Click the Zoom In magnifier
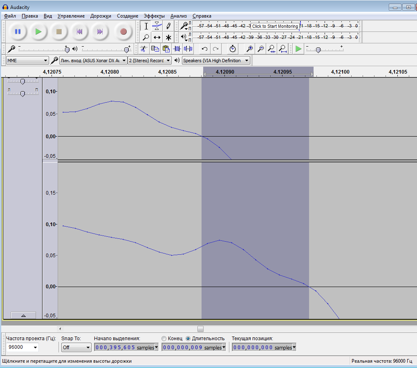This screenshot has width=417, height=368. tap(249, 49)
